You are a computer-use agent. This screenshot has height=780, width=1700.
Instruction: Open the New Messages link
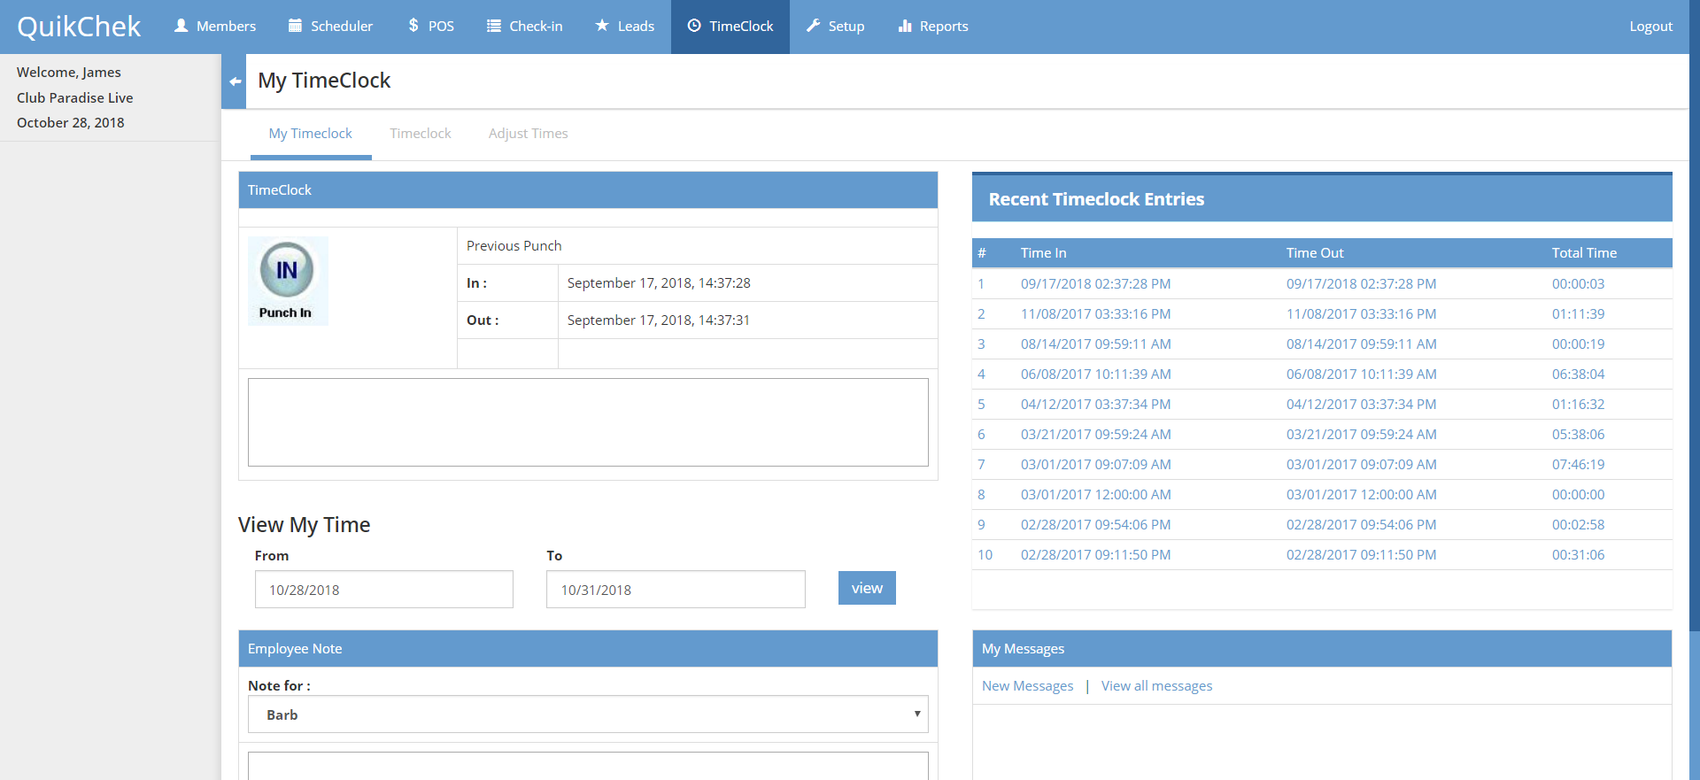click(x=1027, y=686)
